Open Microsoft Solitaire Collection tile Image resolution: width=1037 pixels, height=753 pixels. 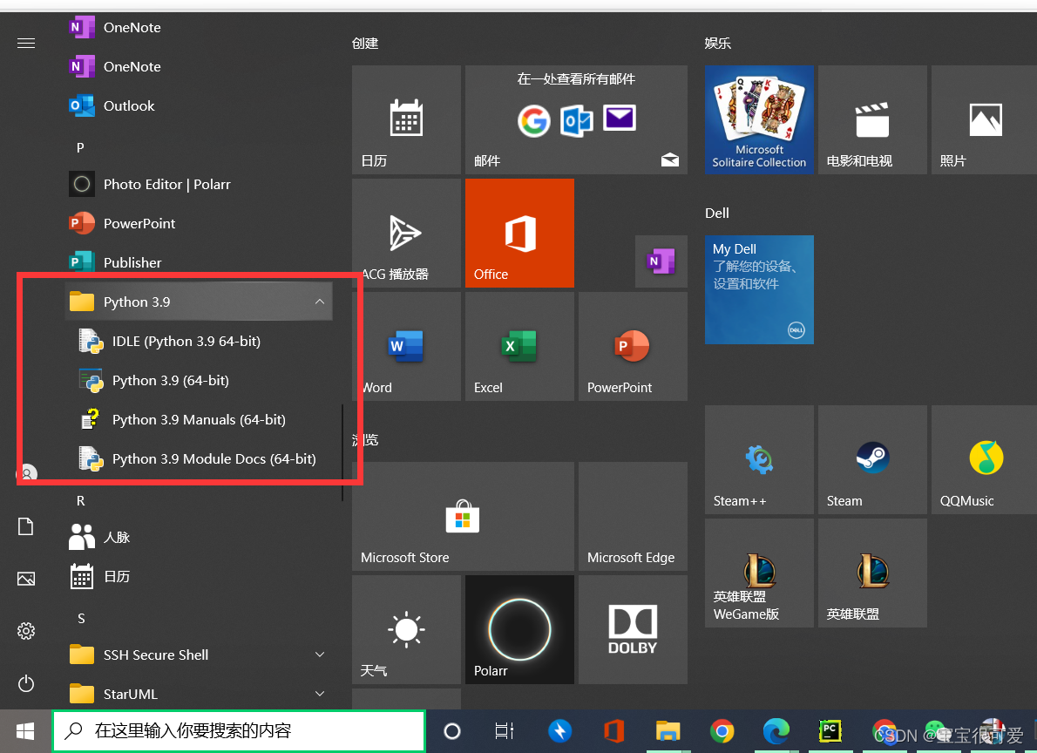coord(759,119)
